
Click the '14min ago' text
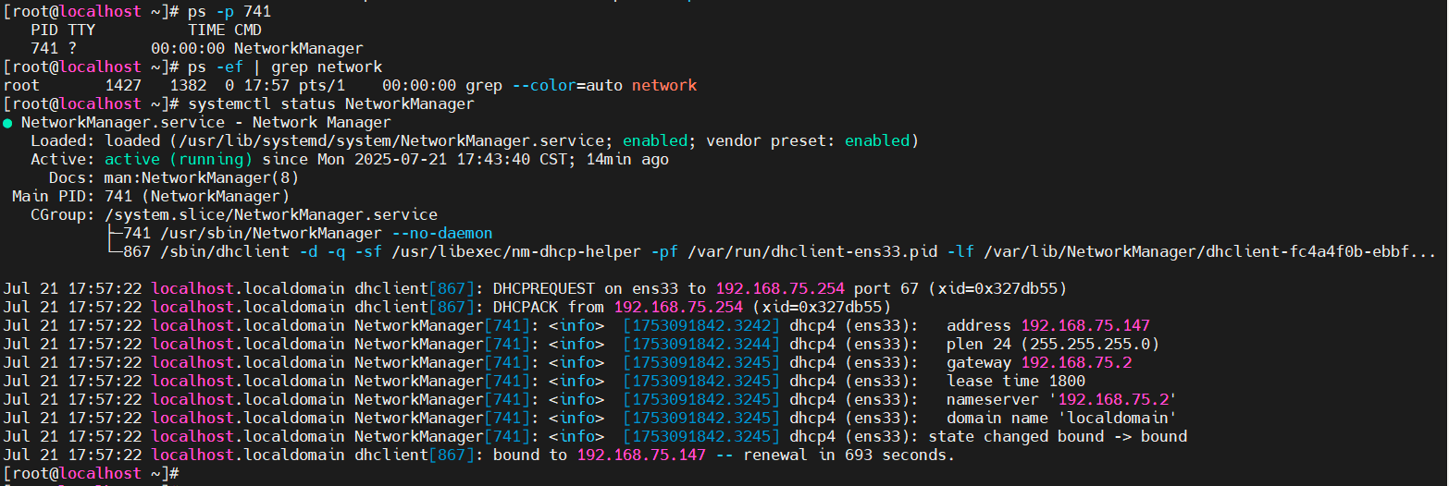click(x=627, y=160)
